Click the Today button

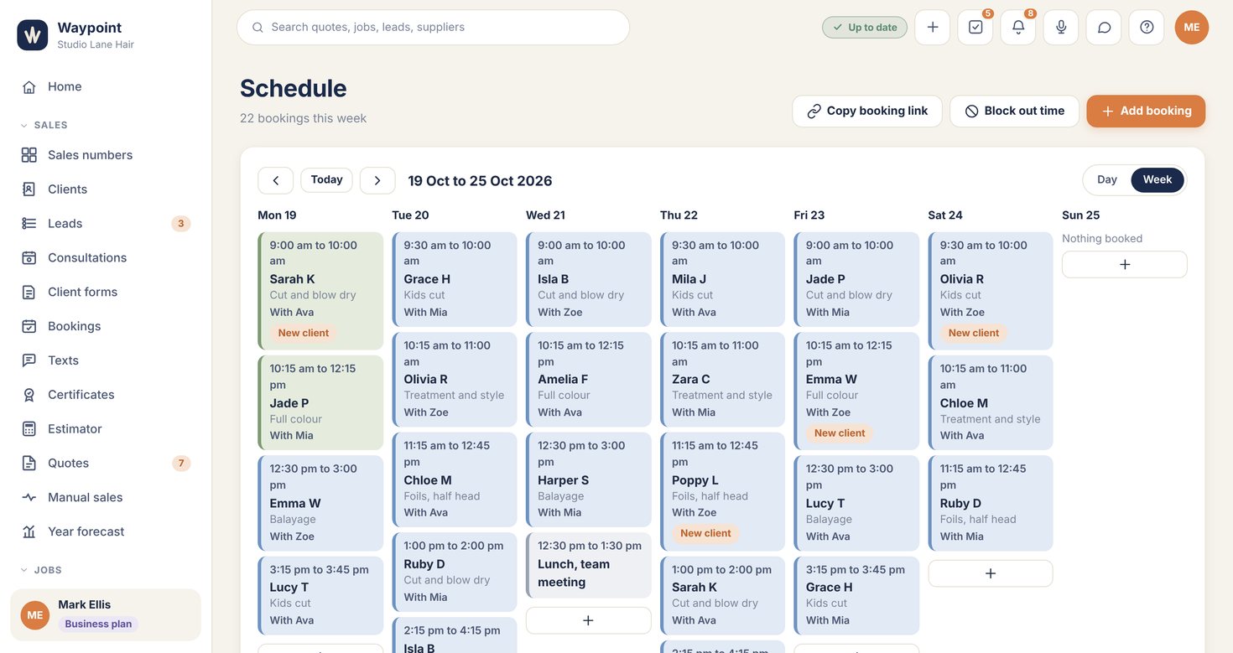click(x=326, y=179)
